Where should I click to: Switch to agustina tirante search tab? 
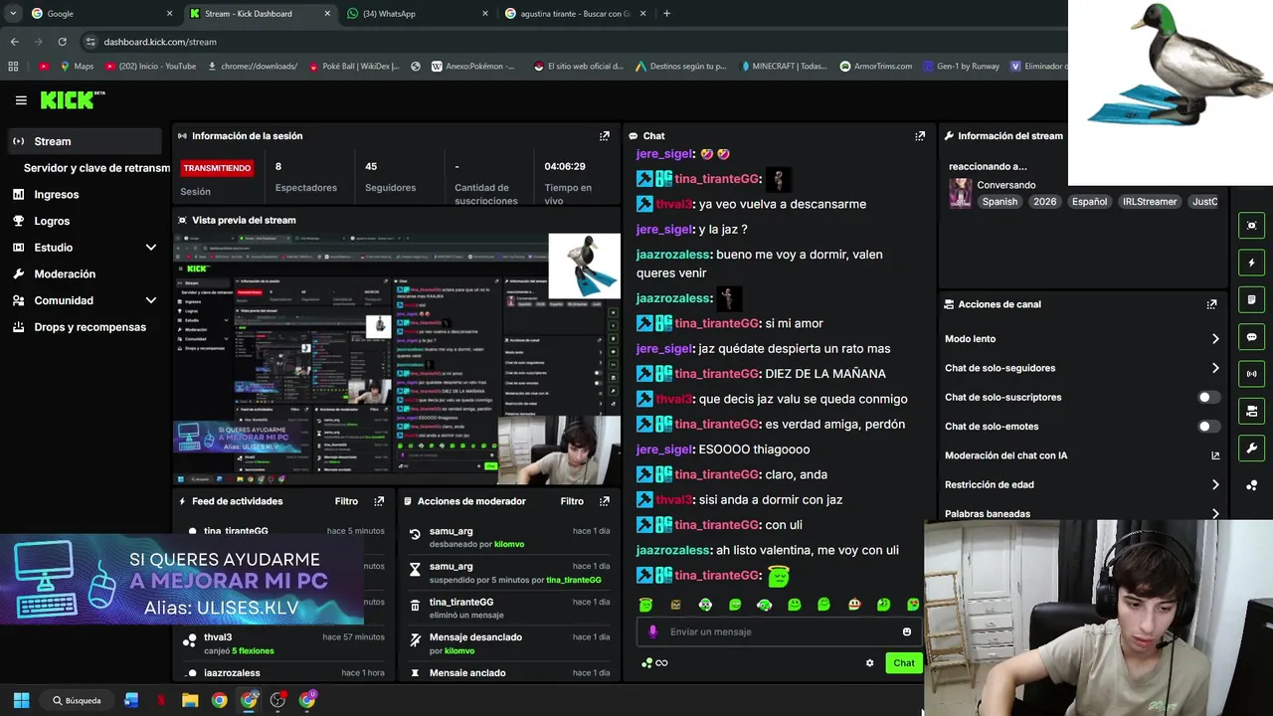(x=575, y=14)
